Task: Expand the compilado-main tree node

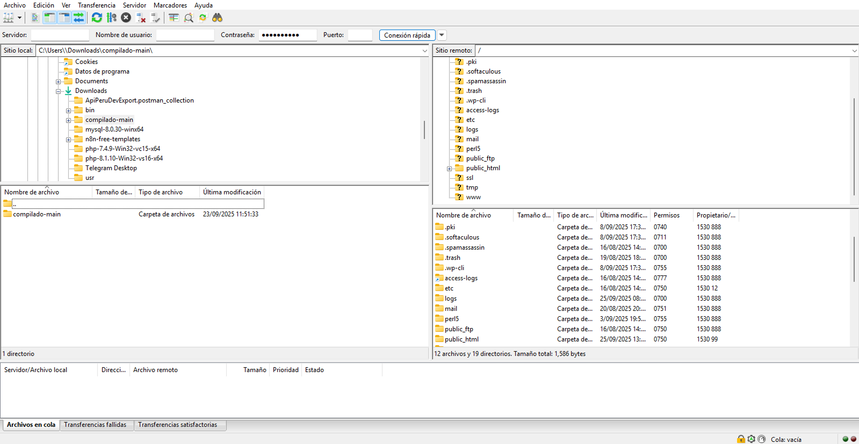Action: click(x=68, y=120)
